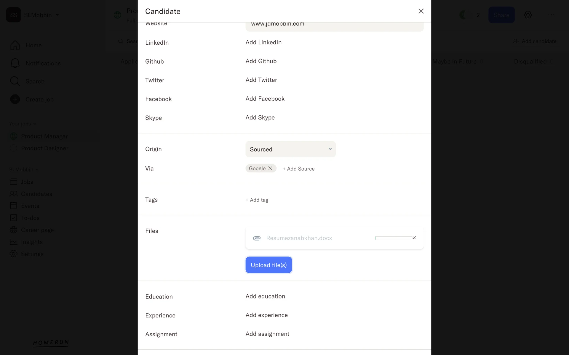The image size is (569, 355).
Task: Close the Candidate dialog
Action: (x=421, y=11)
